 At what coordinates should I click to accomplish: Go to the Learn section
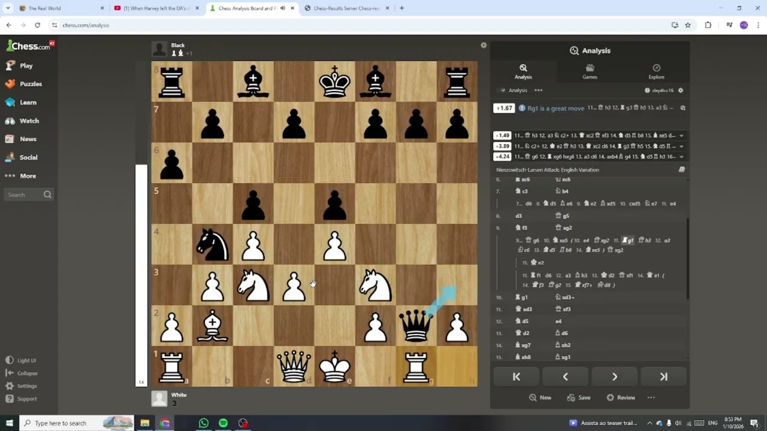[21, 102]
